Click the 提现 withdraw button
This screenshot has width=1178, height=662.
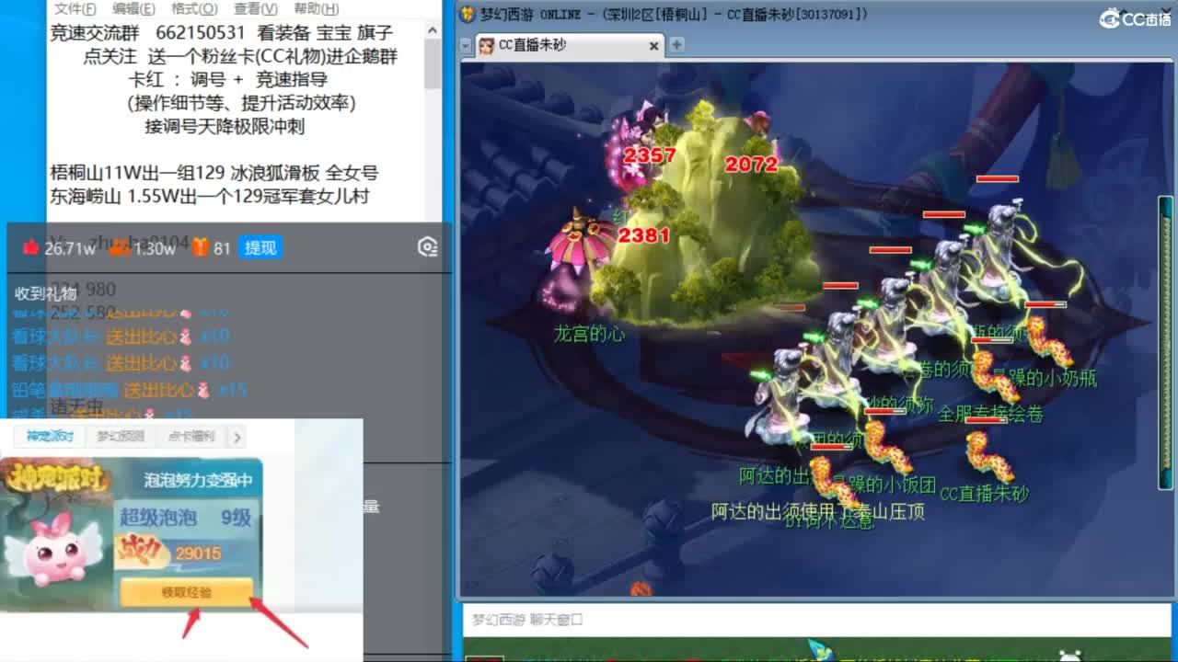[x=260, y=247]
